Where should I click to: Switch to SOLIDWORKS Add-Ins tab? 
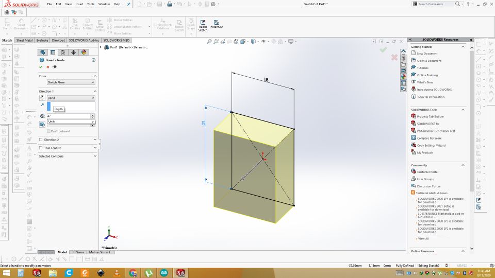[84, 40]
